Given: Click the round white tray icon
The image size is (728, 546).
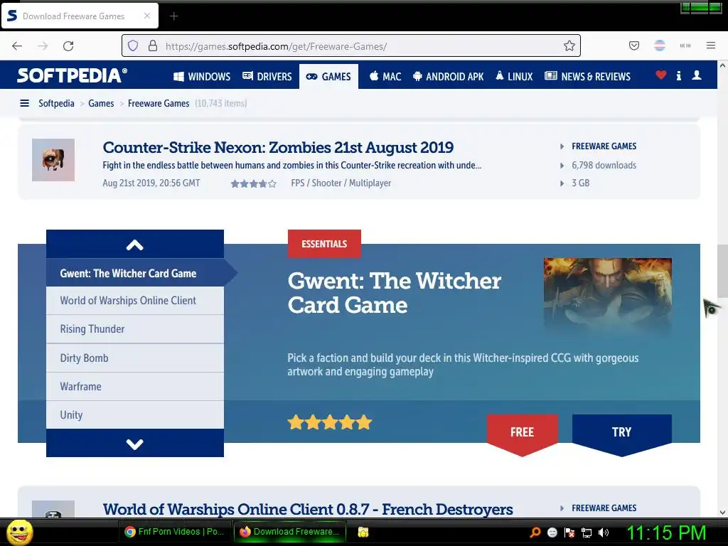Looking at the screenshot, I should [552, 532].
